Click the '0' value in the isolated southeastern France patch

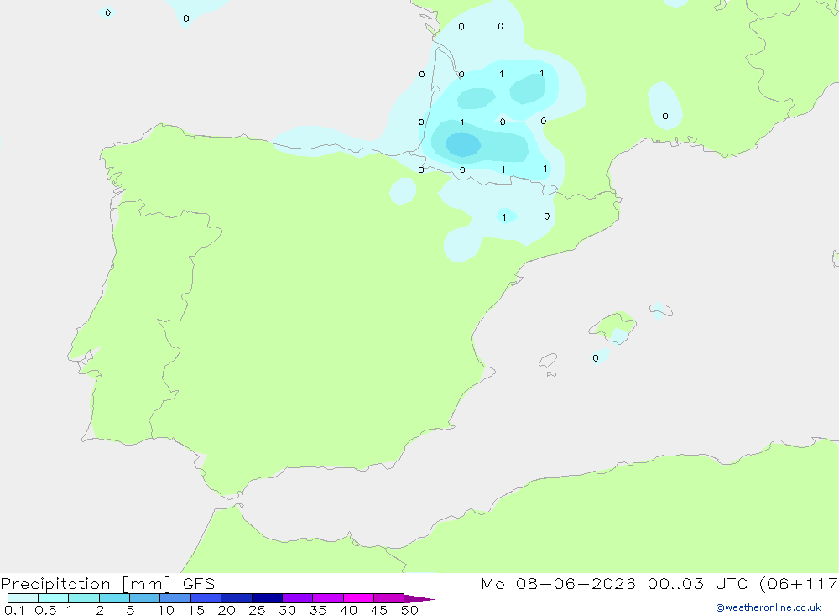point(665,116)
